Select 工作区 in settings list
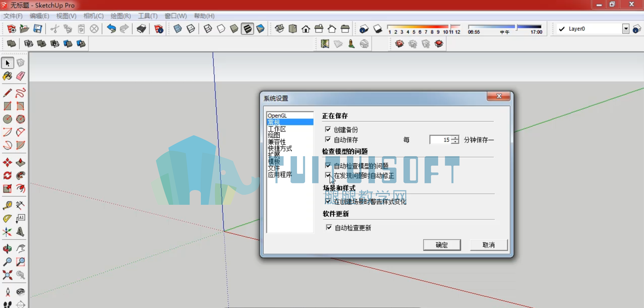This screenshot has height=308, width=644. point(277,129)
